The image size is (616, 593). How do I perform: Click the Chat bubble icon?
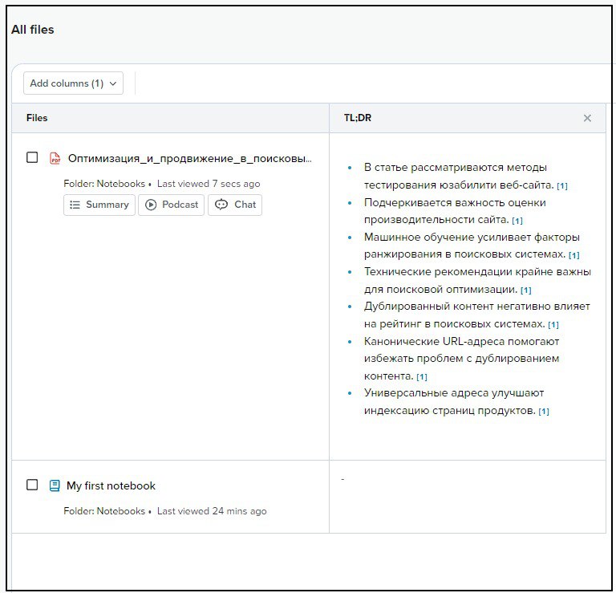[221, 205]
